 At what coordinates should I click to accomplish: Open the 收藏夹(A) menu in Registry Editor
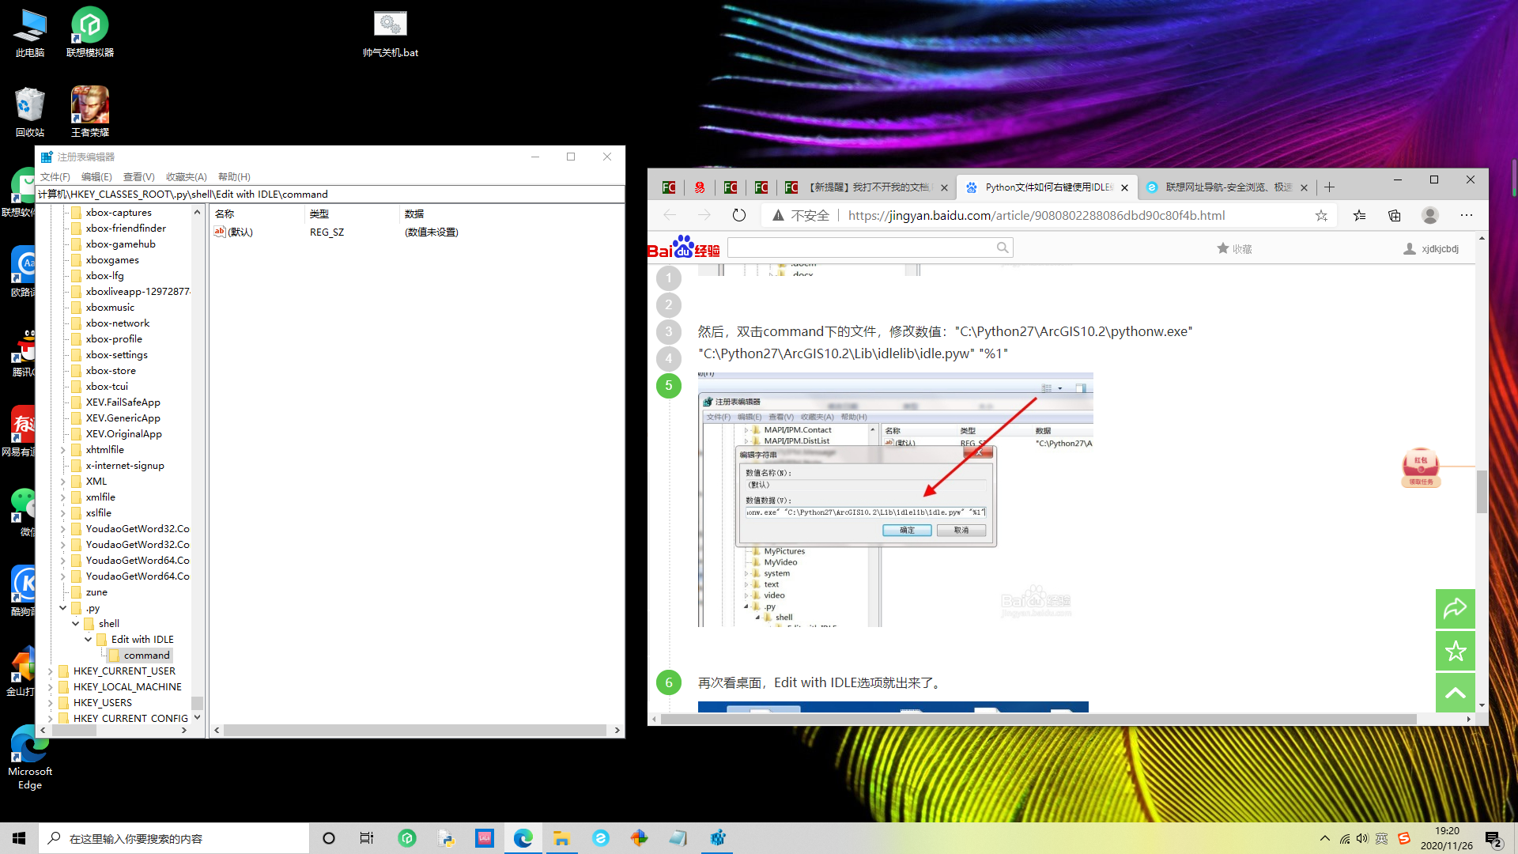click(186, 176)
